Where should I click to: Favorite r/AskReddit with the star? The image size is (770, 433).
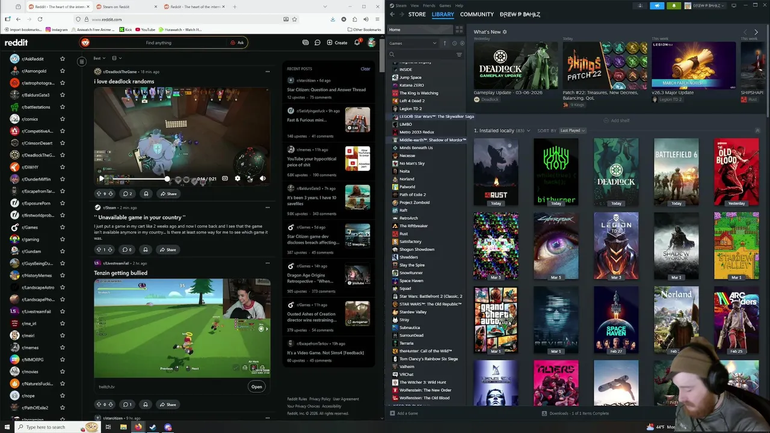click(62, 59)
